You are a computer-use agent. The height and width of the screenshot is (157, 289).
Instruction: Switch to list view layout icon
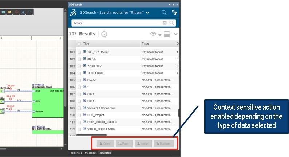(x=167, y=34)
